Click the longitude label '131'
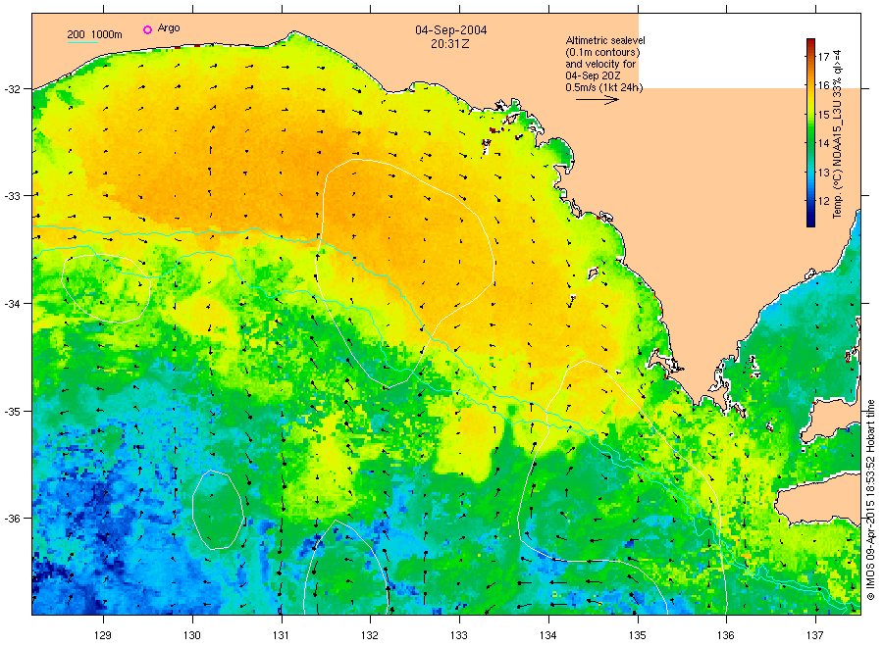Screen dimensions: 883x647 click(x=281, y=635)
